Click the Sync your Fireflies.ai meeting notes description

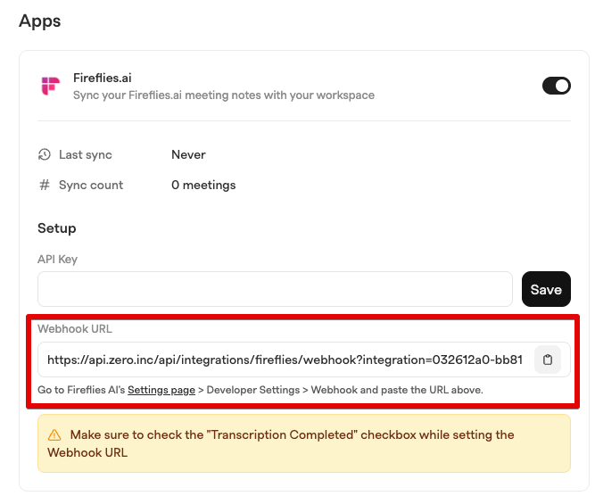pyautogui.click(x=224, y=95)
